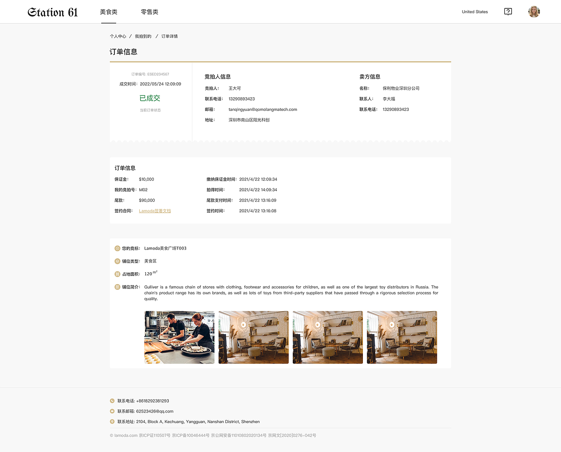Screen dimensions: 561x452
Task: Click the footer phone icon
Action: (112, 401)
